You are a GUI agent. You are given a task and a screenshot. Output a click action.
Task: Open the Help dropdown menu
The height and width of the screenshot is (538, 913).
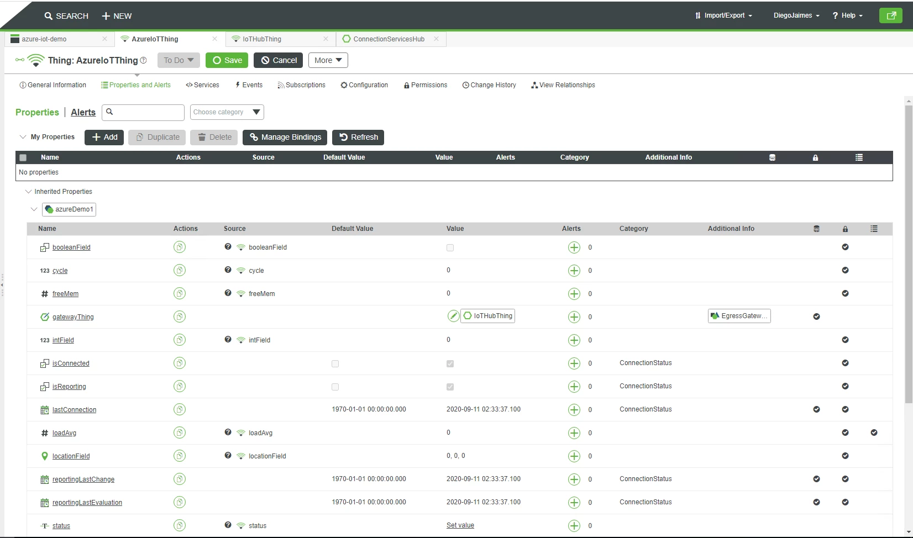click(x=848, y=15)
